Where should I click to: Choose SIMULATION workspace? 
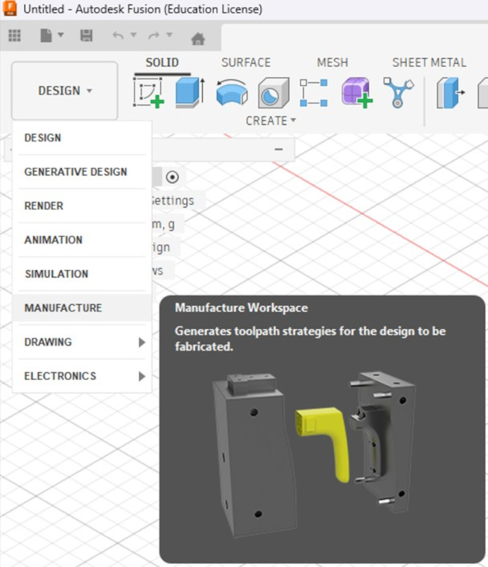(82, 274)
